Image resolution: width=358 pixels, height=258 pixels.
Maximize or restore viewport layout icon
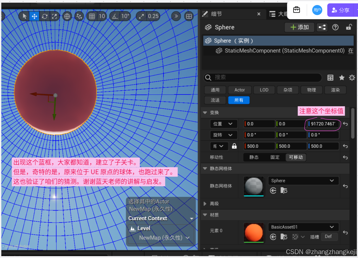coord(189,16)
